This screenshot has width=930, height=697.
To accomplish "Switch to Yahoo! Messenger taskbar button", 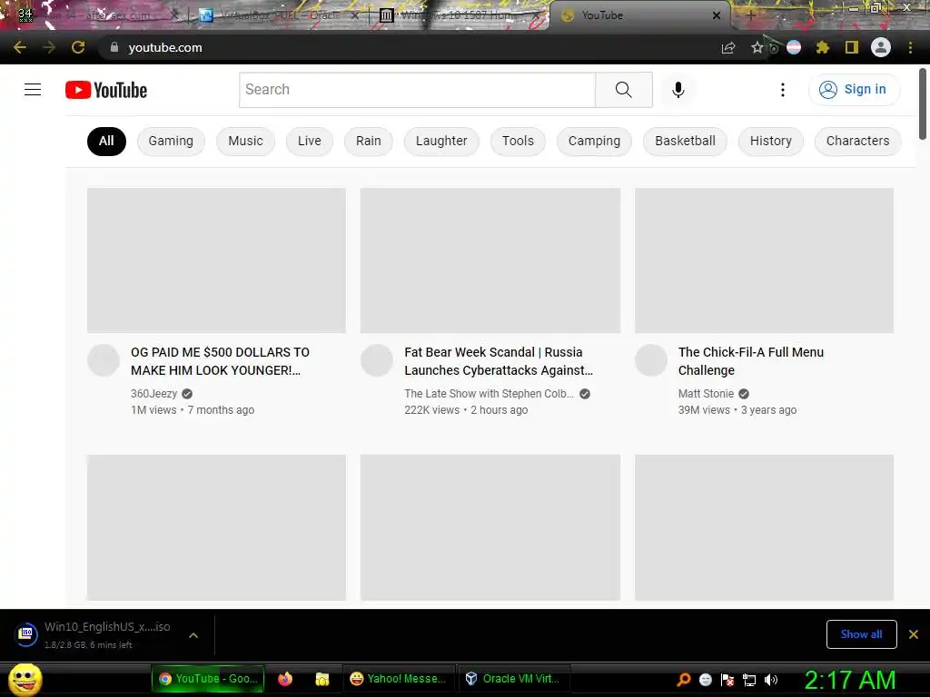I will (x=399, y=679).
